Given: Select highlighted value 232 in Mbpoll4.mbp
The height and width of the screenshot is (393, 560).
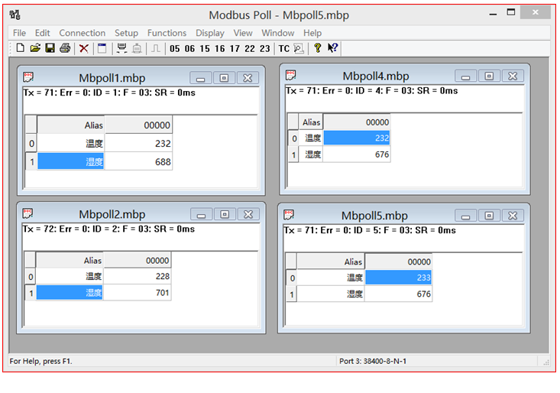Looking at the screenshot, I should pos(357,138).
